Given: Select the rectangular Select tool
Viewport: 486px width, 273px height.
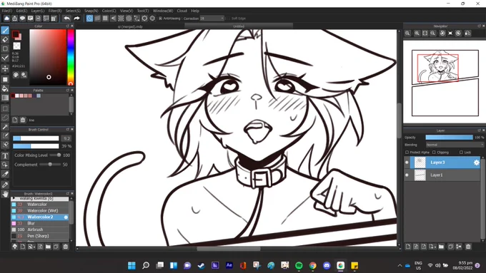Looking at the screenshot, I should click(5, 108).
